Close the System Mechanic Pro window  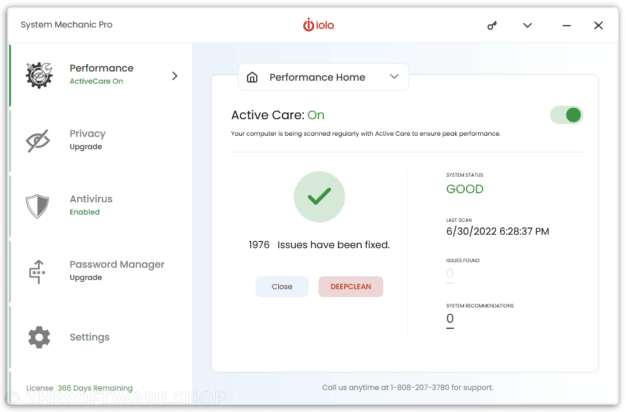(598, 26)
